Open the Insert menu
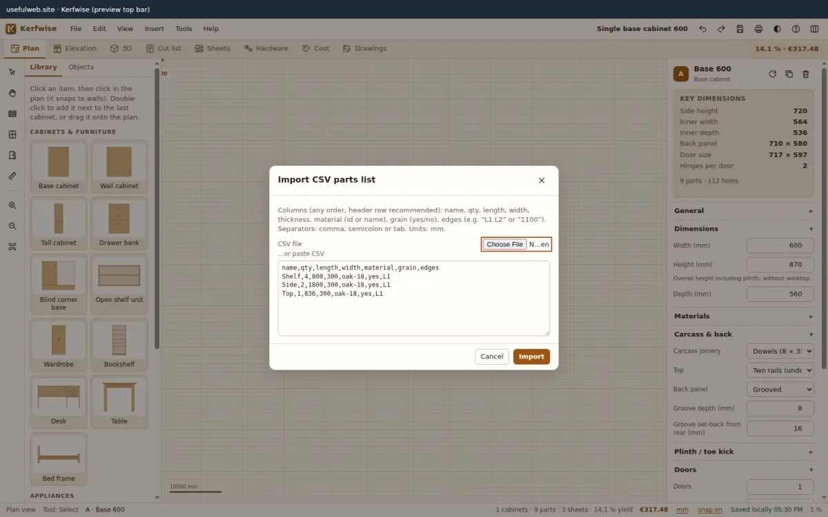This screenshot has width=828, height=517. (x=154, y=29)
